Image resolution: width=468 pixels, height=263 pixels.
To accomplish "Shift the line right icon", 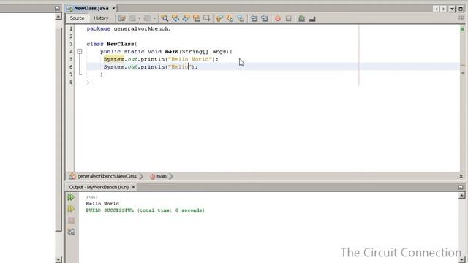I will [265, 18].
